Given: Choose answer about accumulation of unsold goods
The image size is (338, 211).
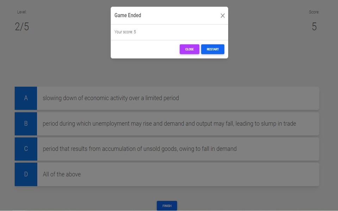Looking at the screenshot, I should click(139, 149).
